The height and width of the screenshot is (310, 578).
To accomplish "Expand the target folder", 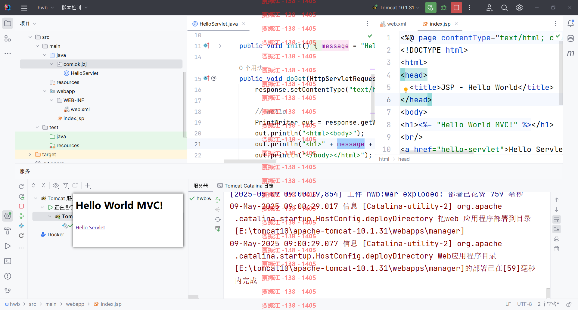I will pyautogui.click(x=30, y=154).
